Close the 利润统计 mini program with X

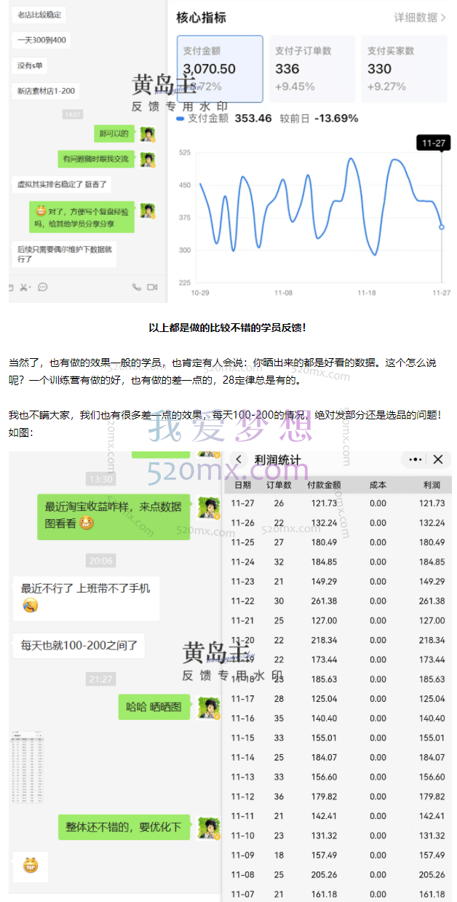[438, 459]
